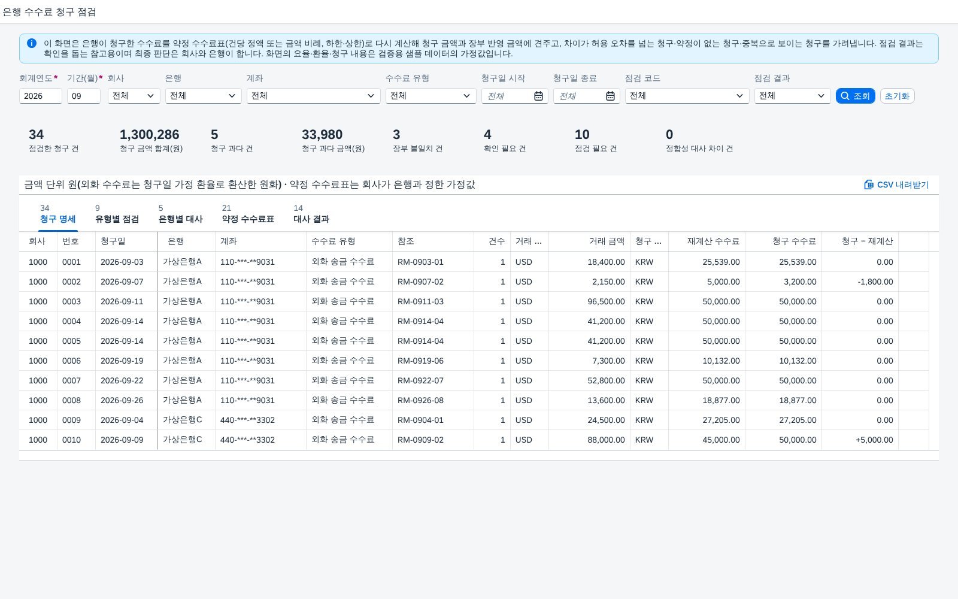Click the 수수료 유형 column header
958x599 pixels.
click(x=349, y=241)
